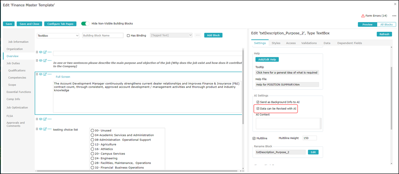Click edit icon of blank block above 'testing choice list'
The height and width of the screenshot is (174, 399).
[45, 119]
